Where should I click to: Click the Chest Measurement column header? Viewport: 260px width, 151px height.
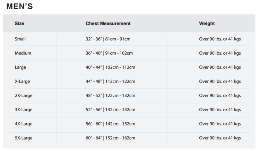[108, 23]
